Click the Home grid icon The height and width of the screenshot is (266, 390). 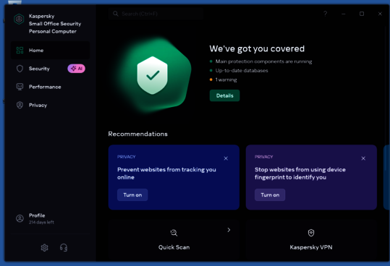pos(20,50)
